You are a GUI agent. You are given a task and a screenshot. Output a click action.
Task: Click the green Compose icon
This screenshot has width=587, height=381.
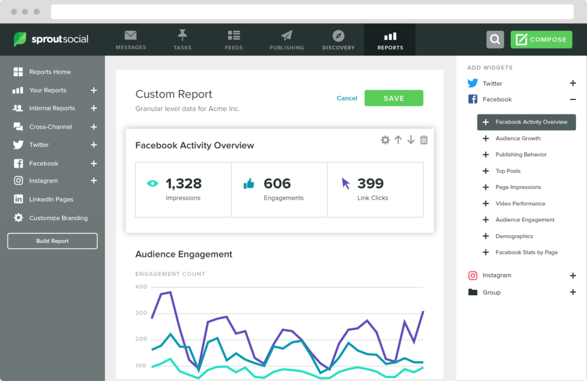pos(541,39)
